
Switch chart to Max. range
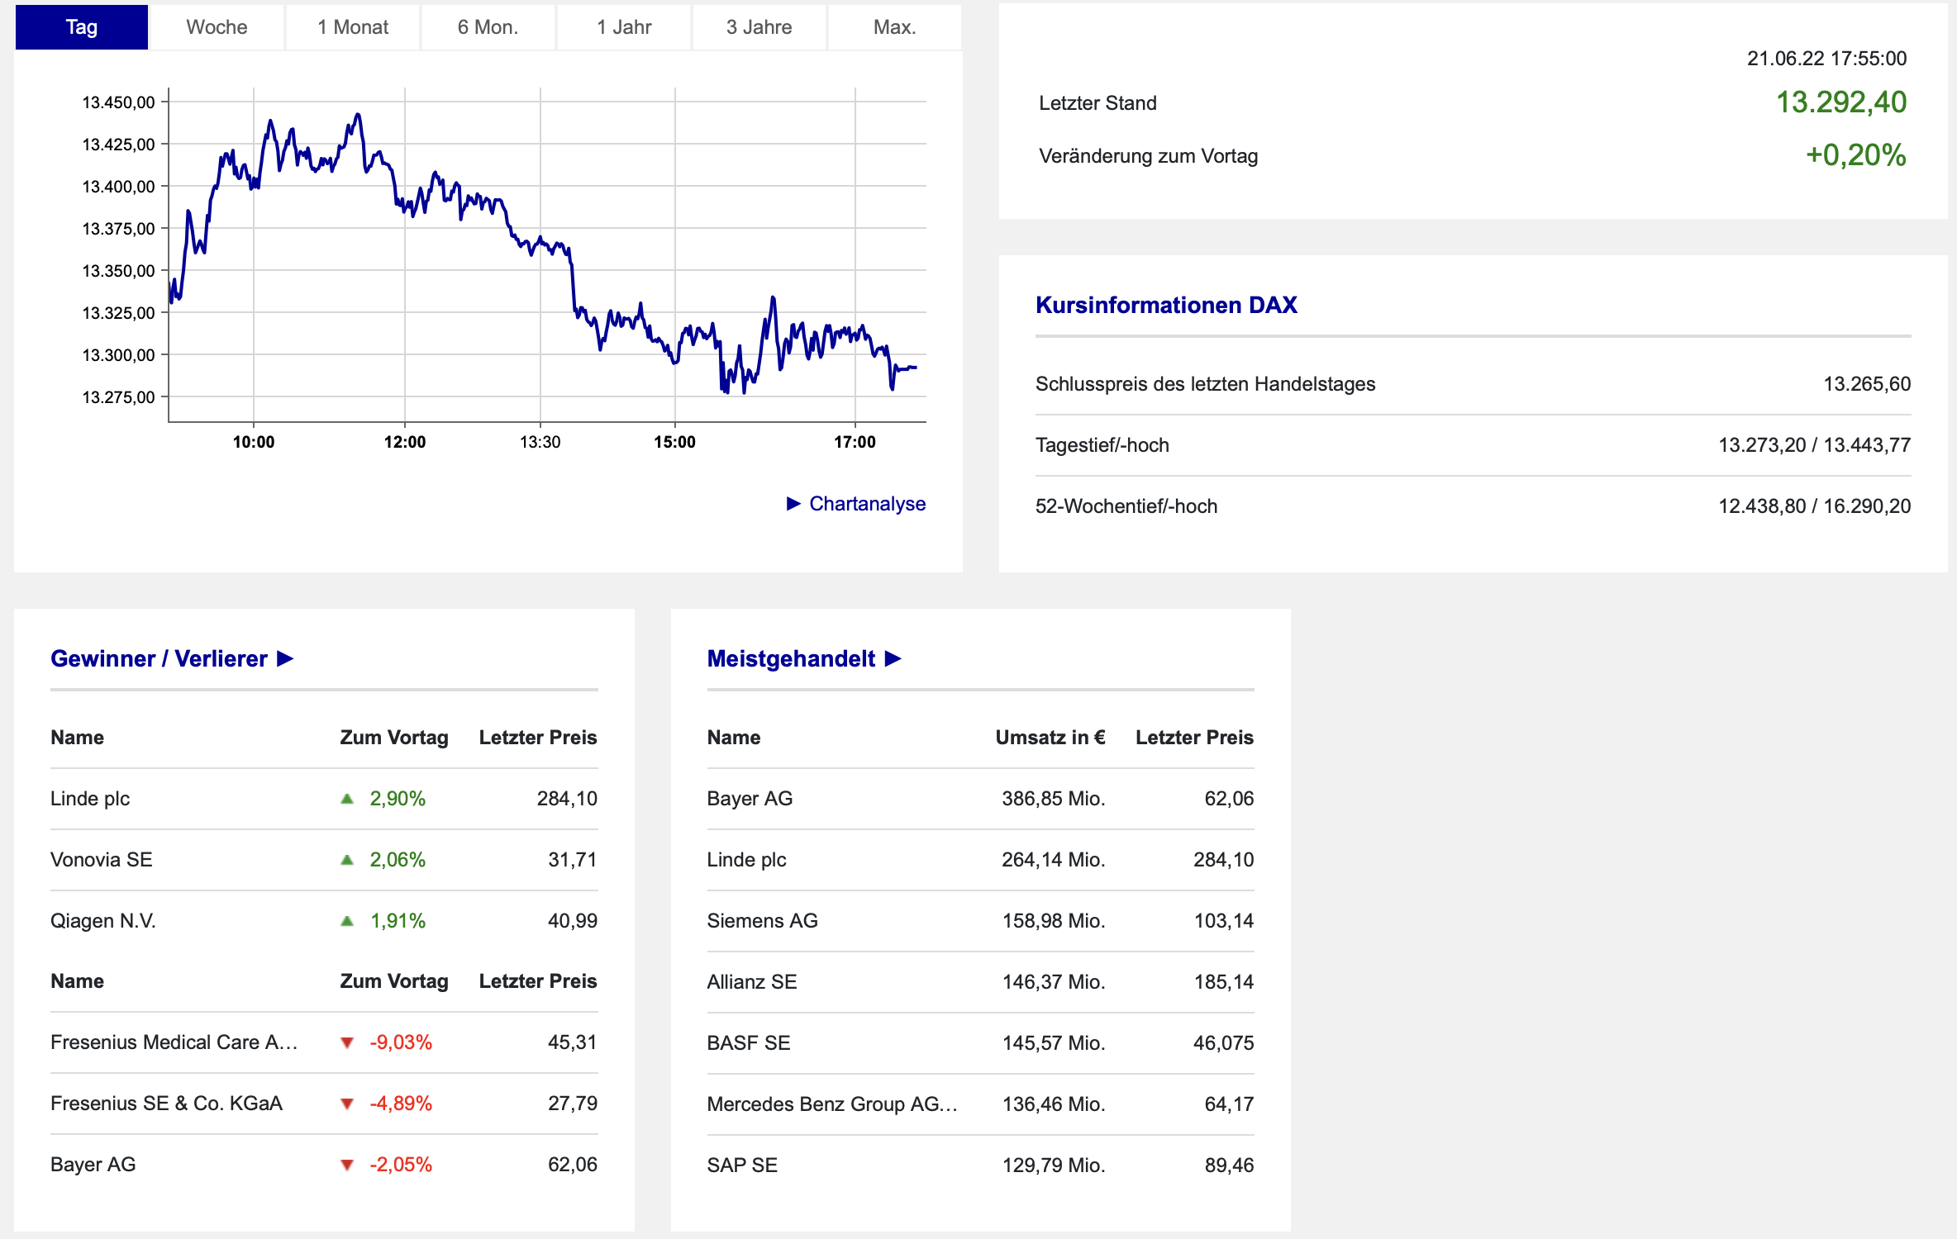pos(894,27)
